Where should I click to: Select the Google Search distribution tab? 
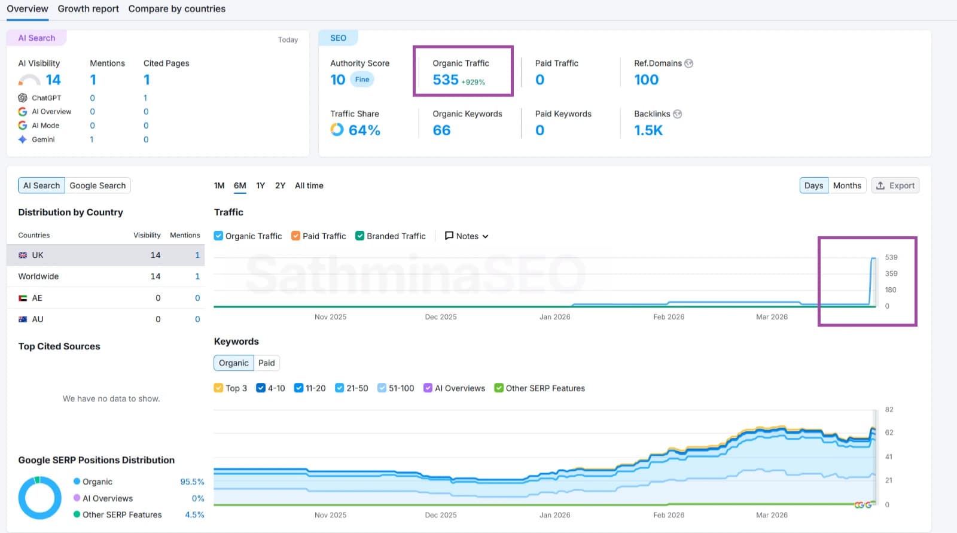click(x=97, y=185)
